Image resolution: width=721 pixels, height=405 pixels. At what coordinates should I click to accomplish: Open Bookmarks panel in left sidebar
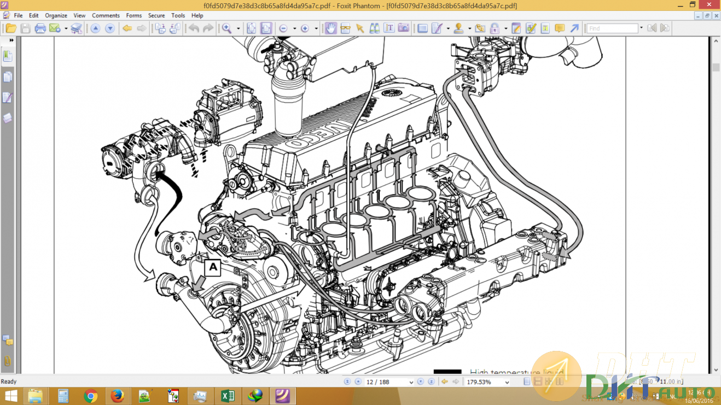7,56
